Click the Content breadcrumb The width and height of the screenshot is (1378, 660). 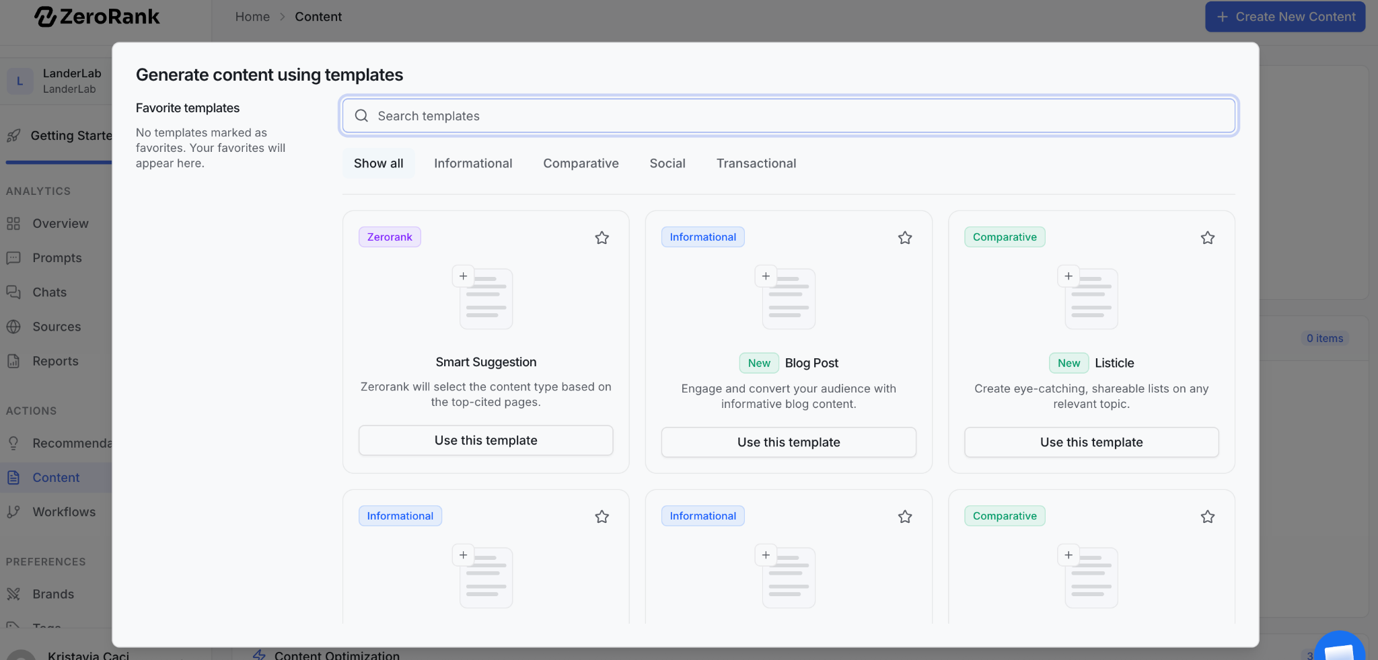click(x=318, y=17)
